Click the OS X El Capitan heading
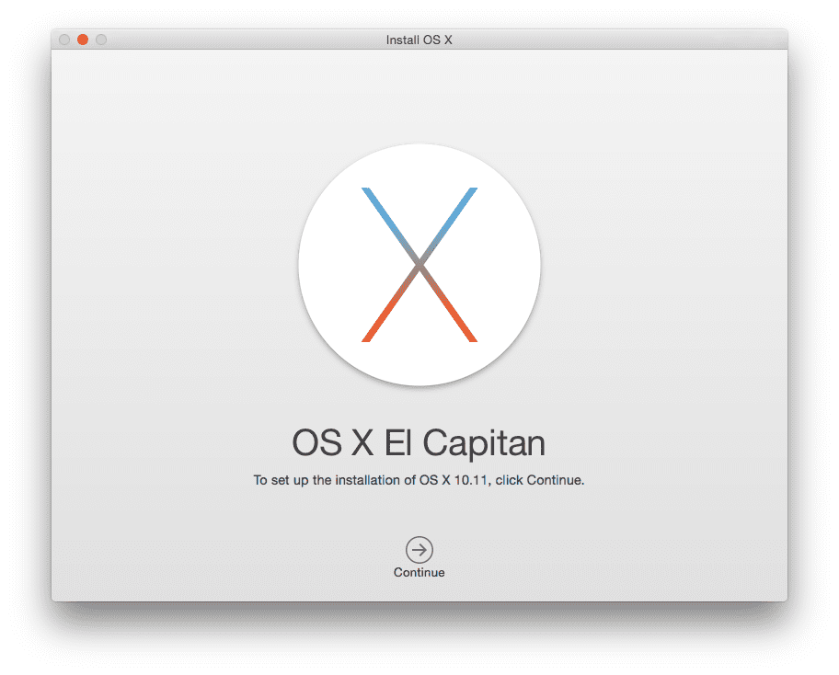The width and height of the screenshot is (839, 675). point(419,443)
